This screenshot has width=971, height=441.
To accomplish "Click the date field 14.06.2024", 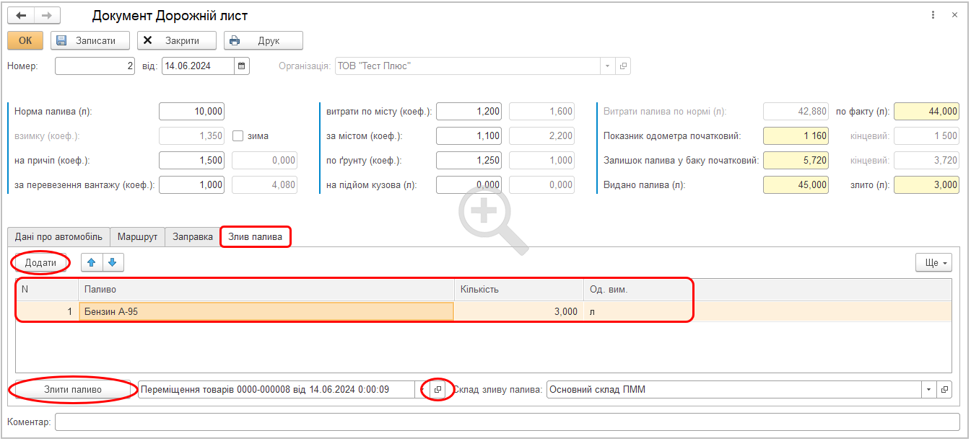I will click(199, 66).
